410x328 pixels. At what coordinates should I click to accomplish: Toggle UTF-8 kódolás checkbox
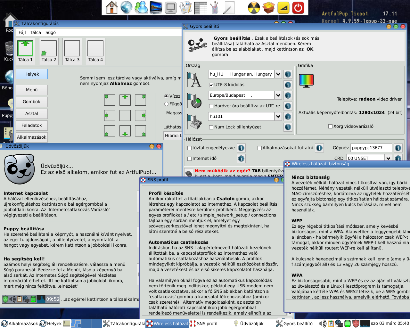[211, 85]
